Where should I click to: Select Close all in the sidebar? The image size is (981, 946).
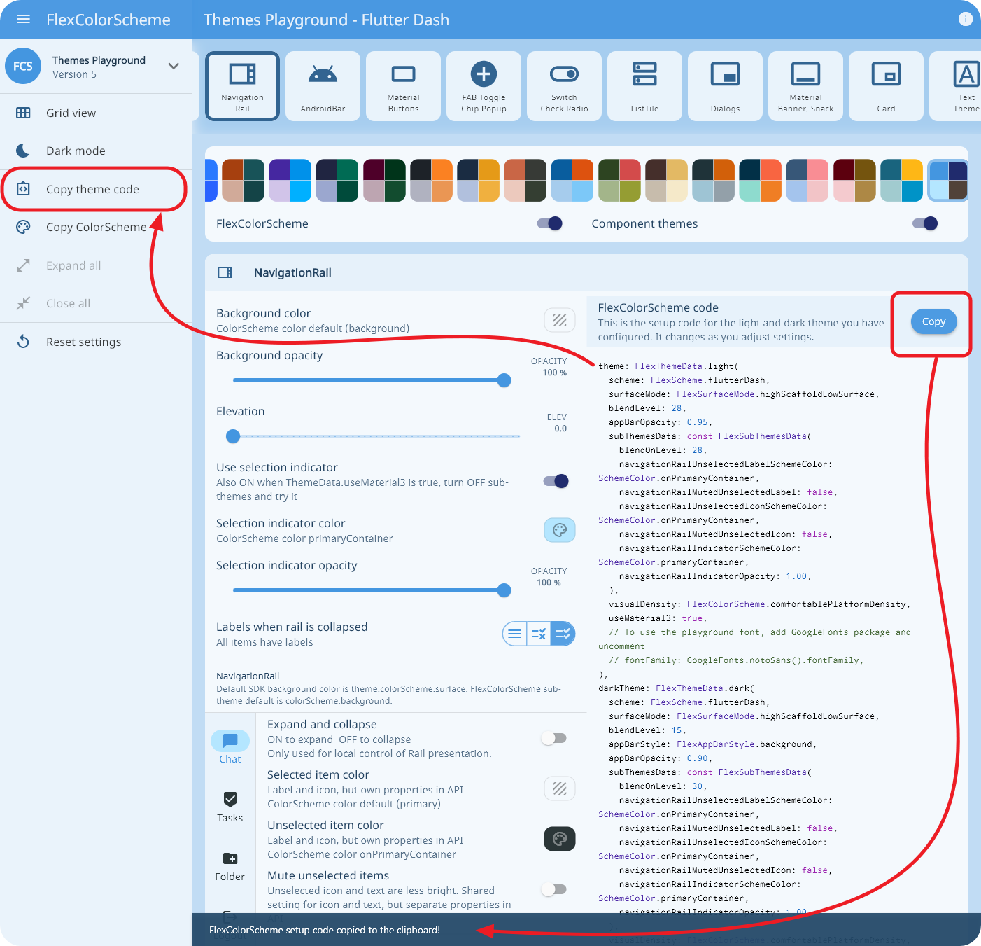[x=96, y=303]
